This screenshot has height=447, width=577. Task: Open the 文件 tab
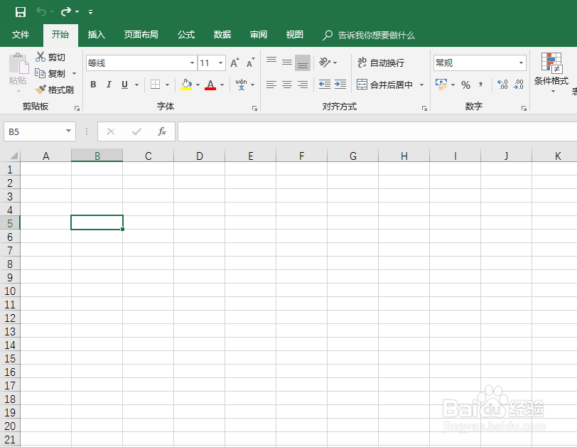click(21, 35)
